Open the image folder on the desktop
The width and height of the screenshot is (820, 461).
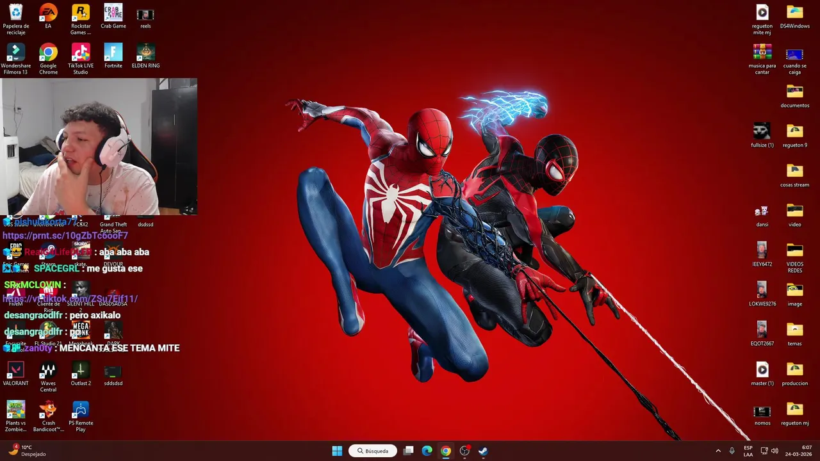tap(794, 295)
